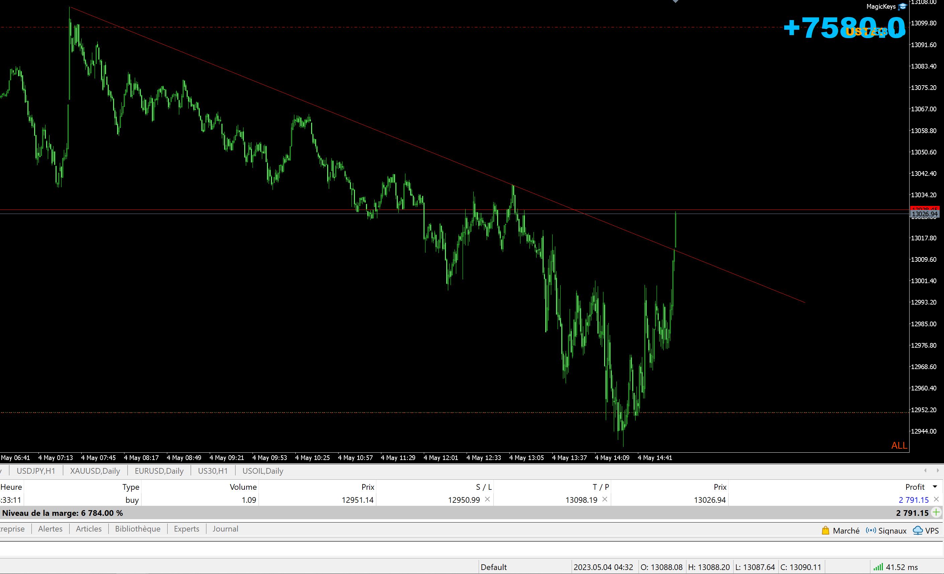Open the Signaux broadcast icon
944x574 pixels.
click(x=871, y=530)
